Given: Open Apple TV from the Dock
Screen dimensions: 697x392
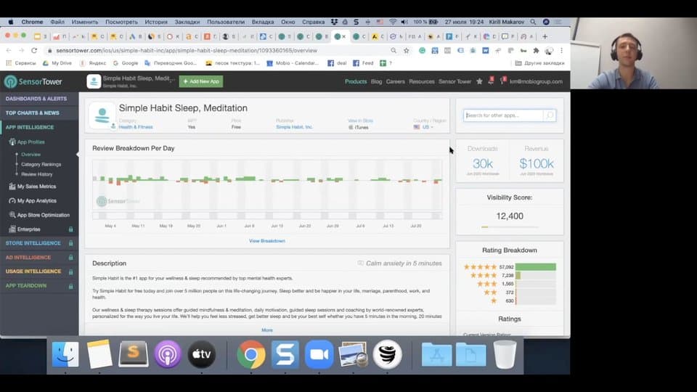Looking at the screenshot, I should tap(201, 354).
